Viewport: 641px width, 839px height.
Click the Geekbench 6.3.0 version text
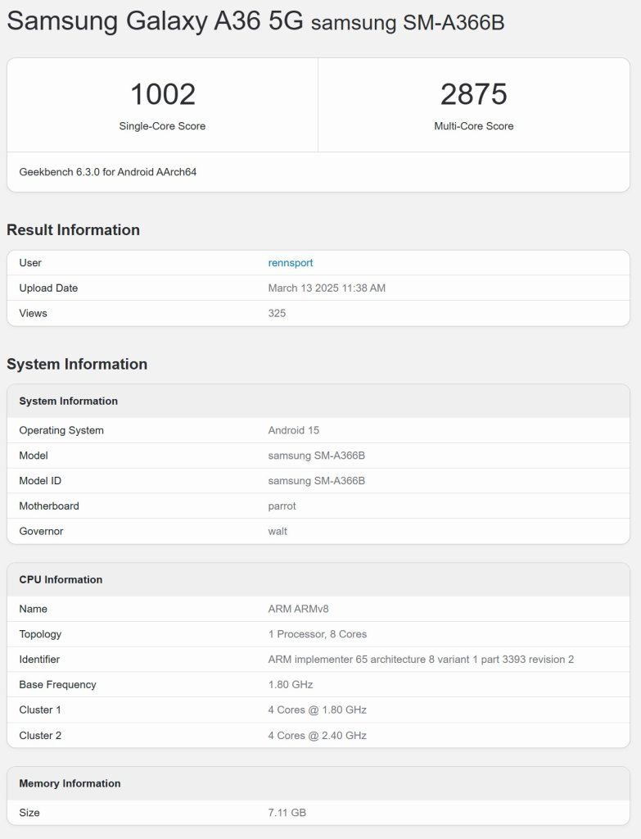tap(108, 172)
